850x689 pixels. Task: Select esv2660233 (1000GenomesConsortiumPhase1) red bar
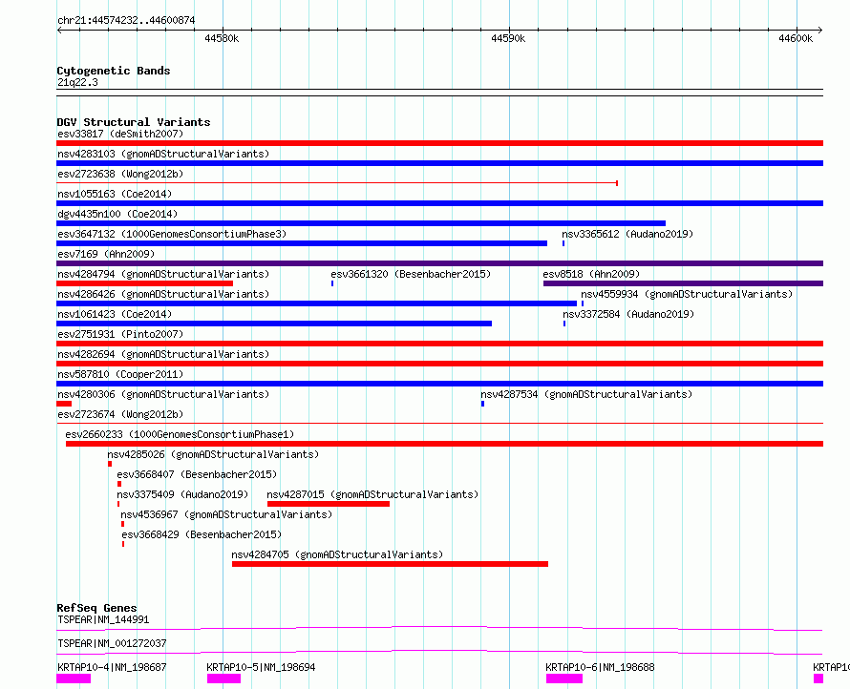coord(444,444)
